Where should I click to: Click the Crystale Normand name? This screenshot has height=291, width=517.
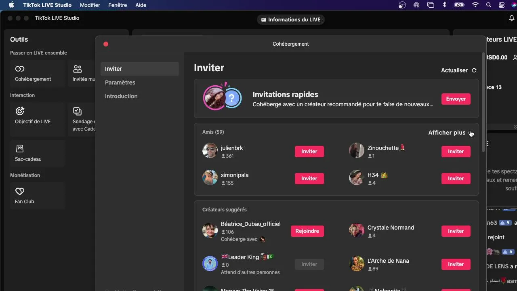coord(391,228)
